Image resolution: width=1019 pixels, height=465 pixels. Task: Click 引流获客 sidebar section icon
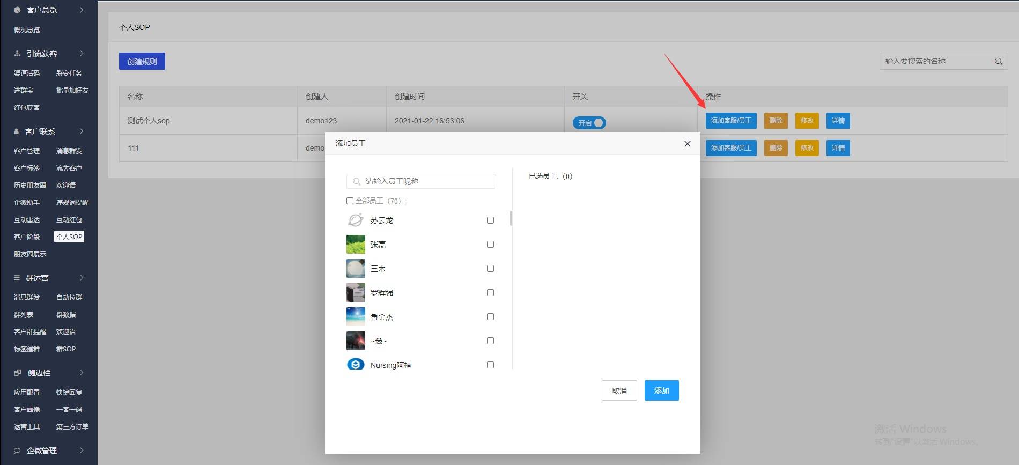click(17, 54)
